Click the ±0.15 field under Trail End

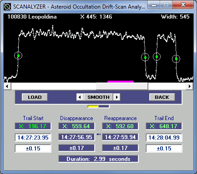pyautogui.click(x=164, y=148)
